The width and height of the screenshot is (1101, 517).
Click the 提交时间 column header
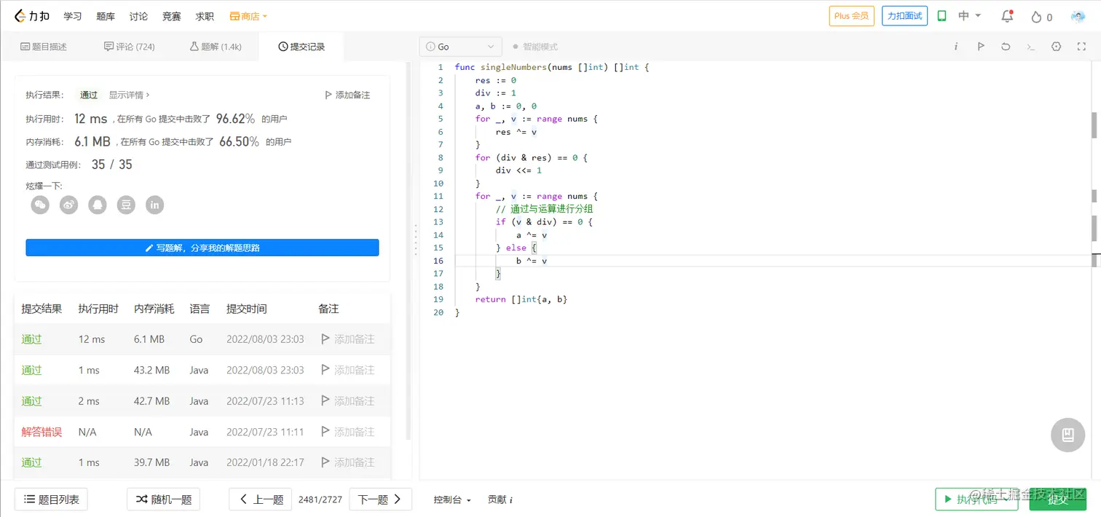(x=247, y=309)
